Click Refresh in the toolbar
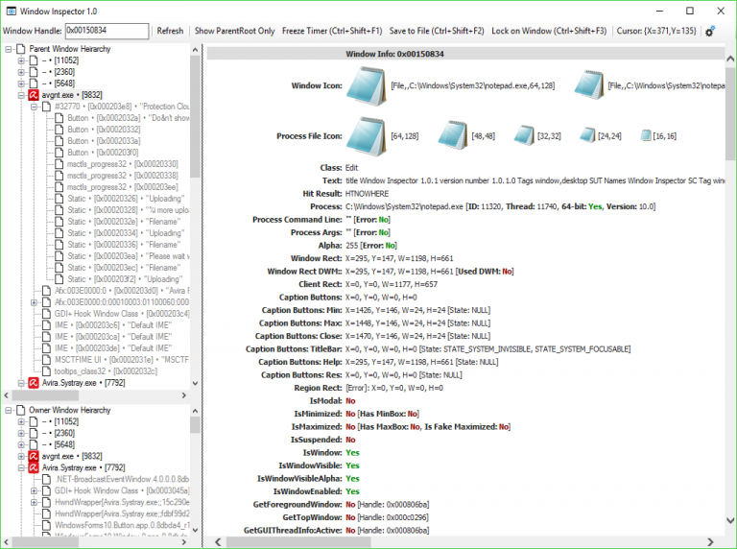 coord(170,31)
